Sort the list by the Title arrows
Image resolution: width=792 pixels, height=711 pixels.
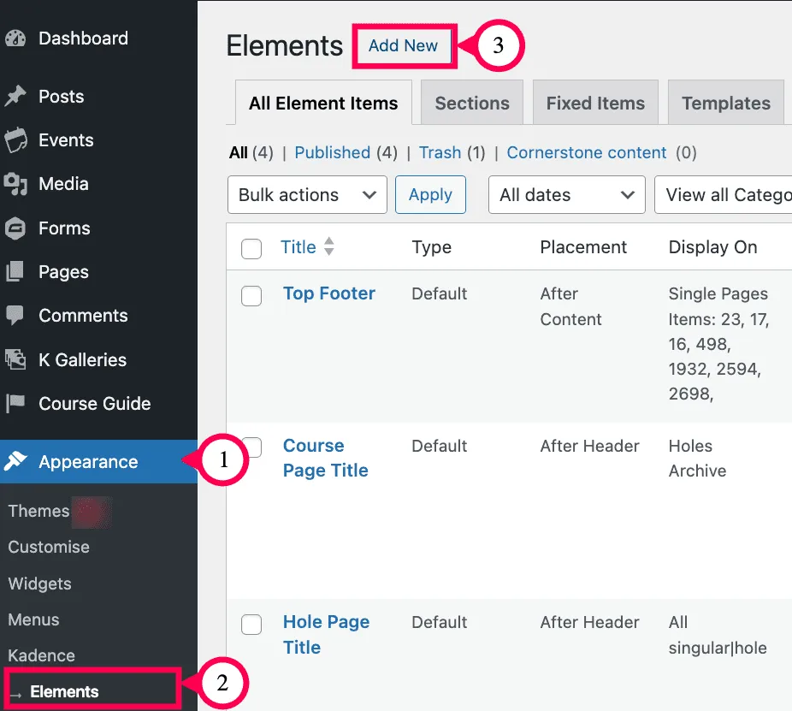pos(328,246)
